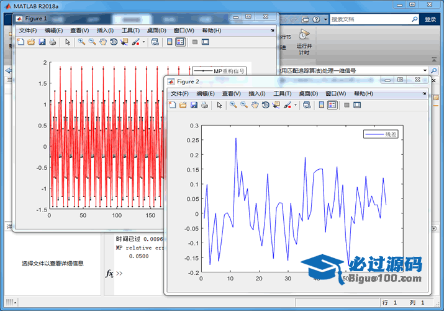This screenshot has width=444, height=311.
Task: Open 帮助(H) menu in Figure 2
Action: pos(363,93)
